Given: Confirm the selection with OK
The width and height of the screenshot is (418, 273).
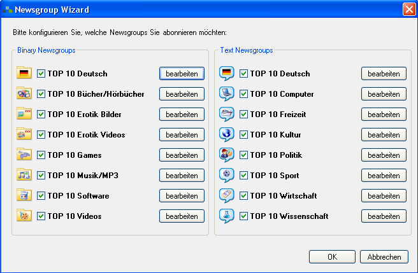Looking at the screenshot, I should pos(332,256).
